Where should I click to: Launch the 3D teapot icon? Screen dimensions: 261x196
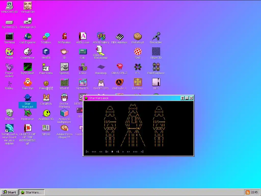pos(64,54)
